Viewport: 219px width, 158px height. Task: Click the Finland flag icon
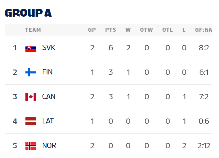pyautogui.click(x=31, y=72)
